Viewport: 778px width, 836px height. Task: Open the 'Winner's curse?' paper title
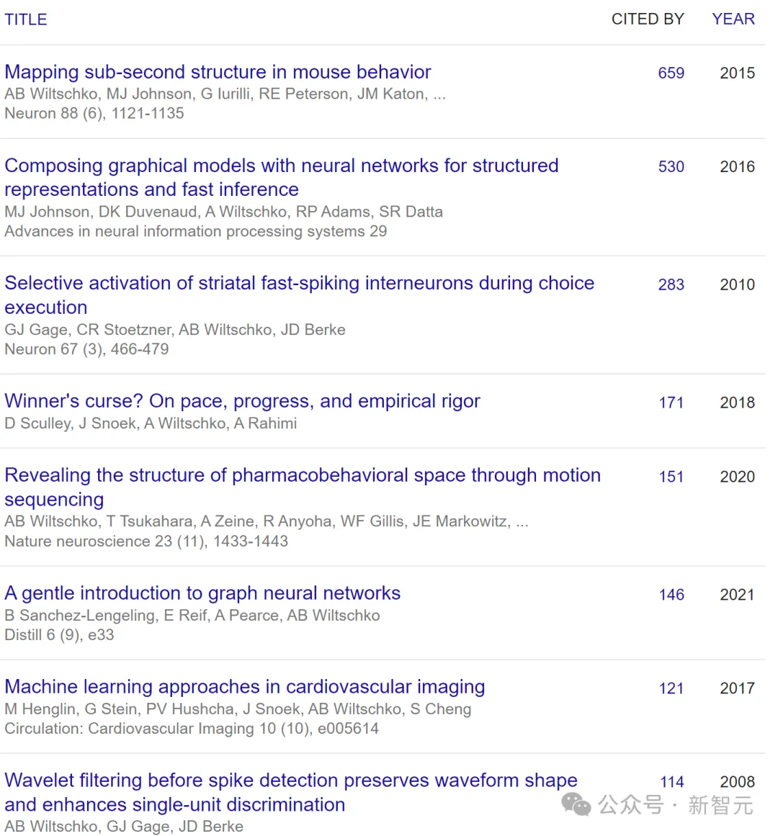[x=242, y=401]
